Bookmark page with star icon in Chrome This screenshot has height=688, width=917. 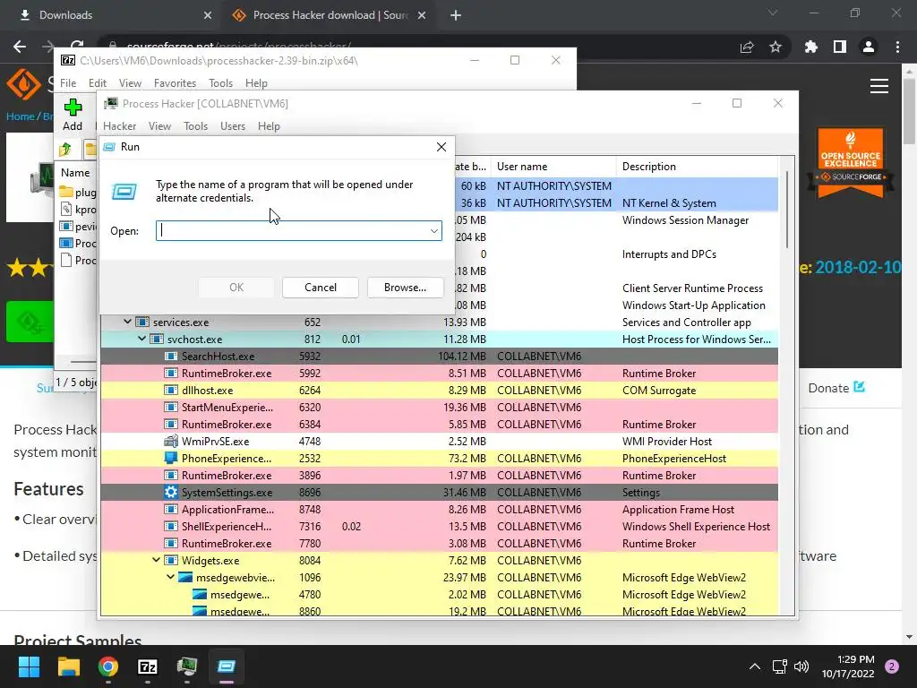776,47
